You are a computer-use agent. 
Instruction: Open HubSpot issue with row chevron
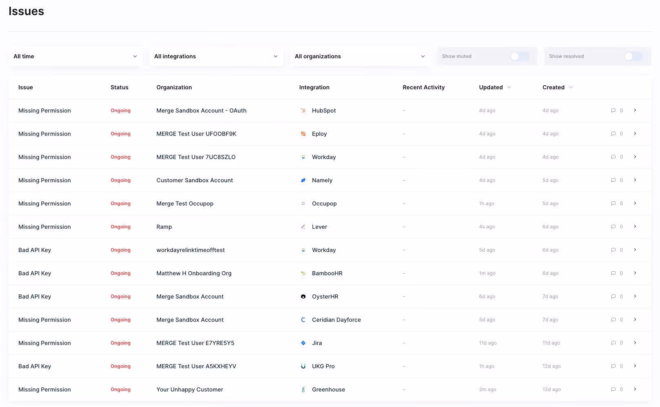[x=635, y=111]
